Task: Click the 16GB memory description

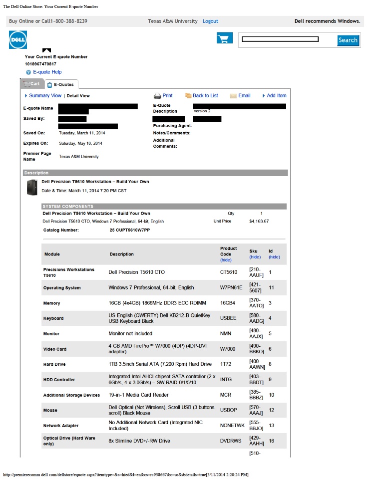Action: pos(157,303)
